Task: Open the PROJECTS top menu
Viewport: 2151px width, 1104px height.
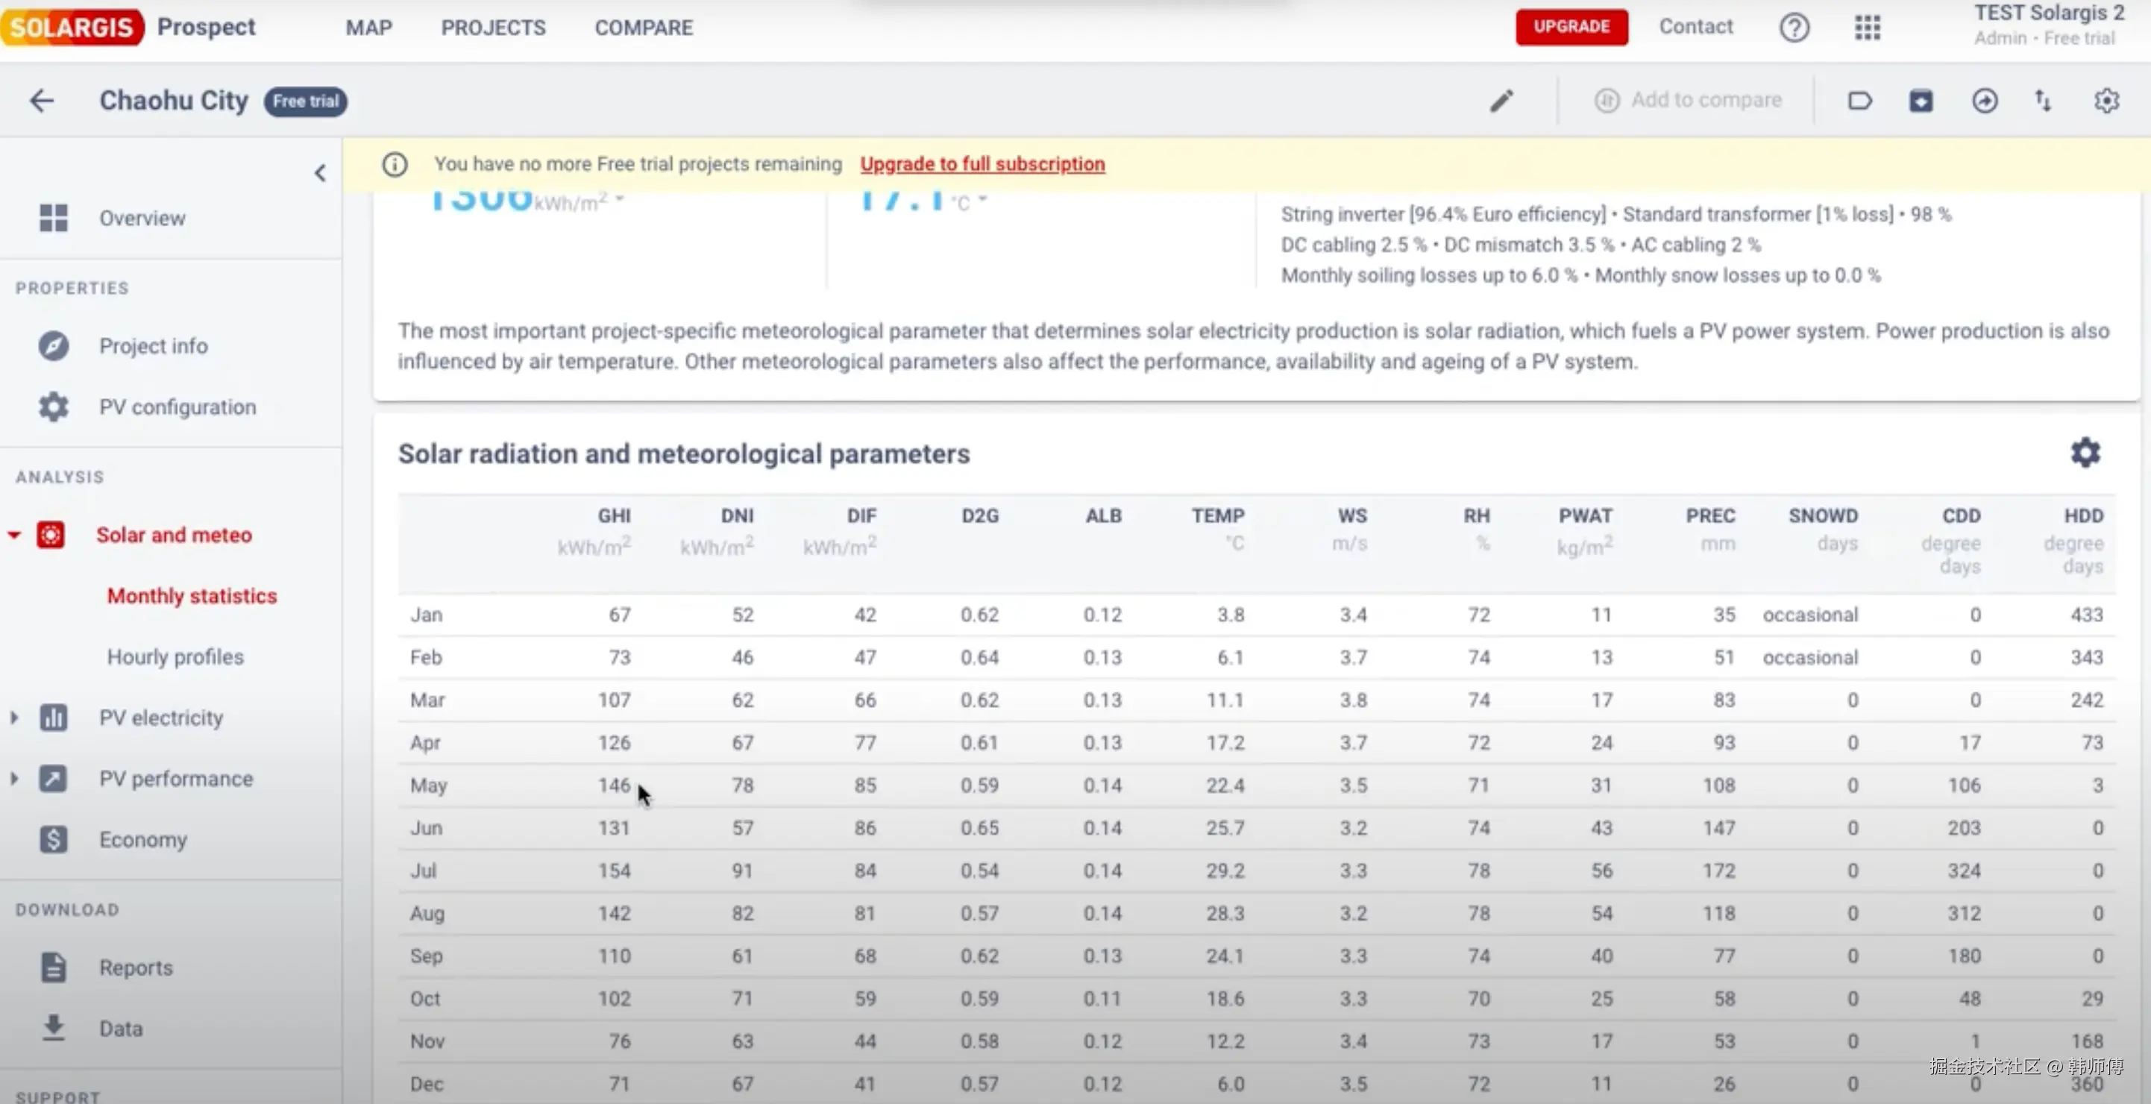Action: coord(493,28)
